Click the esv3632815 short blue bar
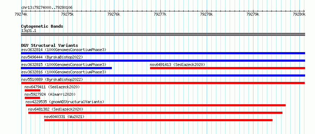315x134 pixels. (x=66, y=68)
